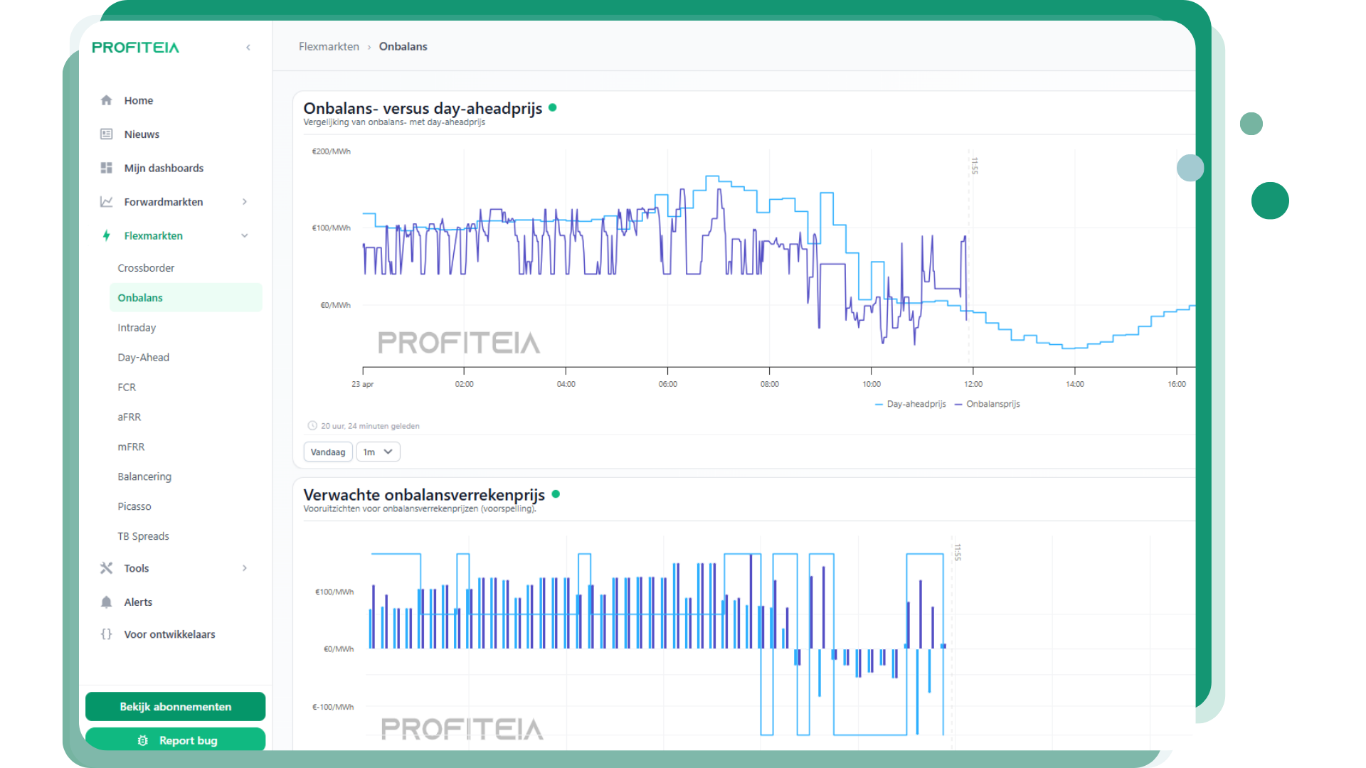
Task: Click the Bekijk abonnementen button
Action: click(x=175, y=707)
